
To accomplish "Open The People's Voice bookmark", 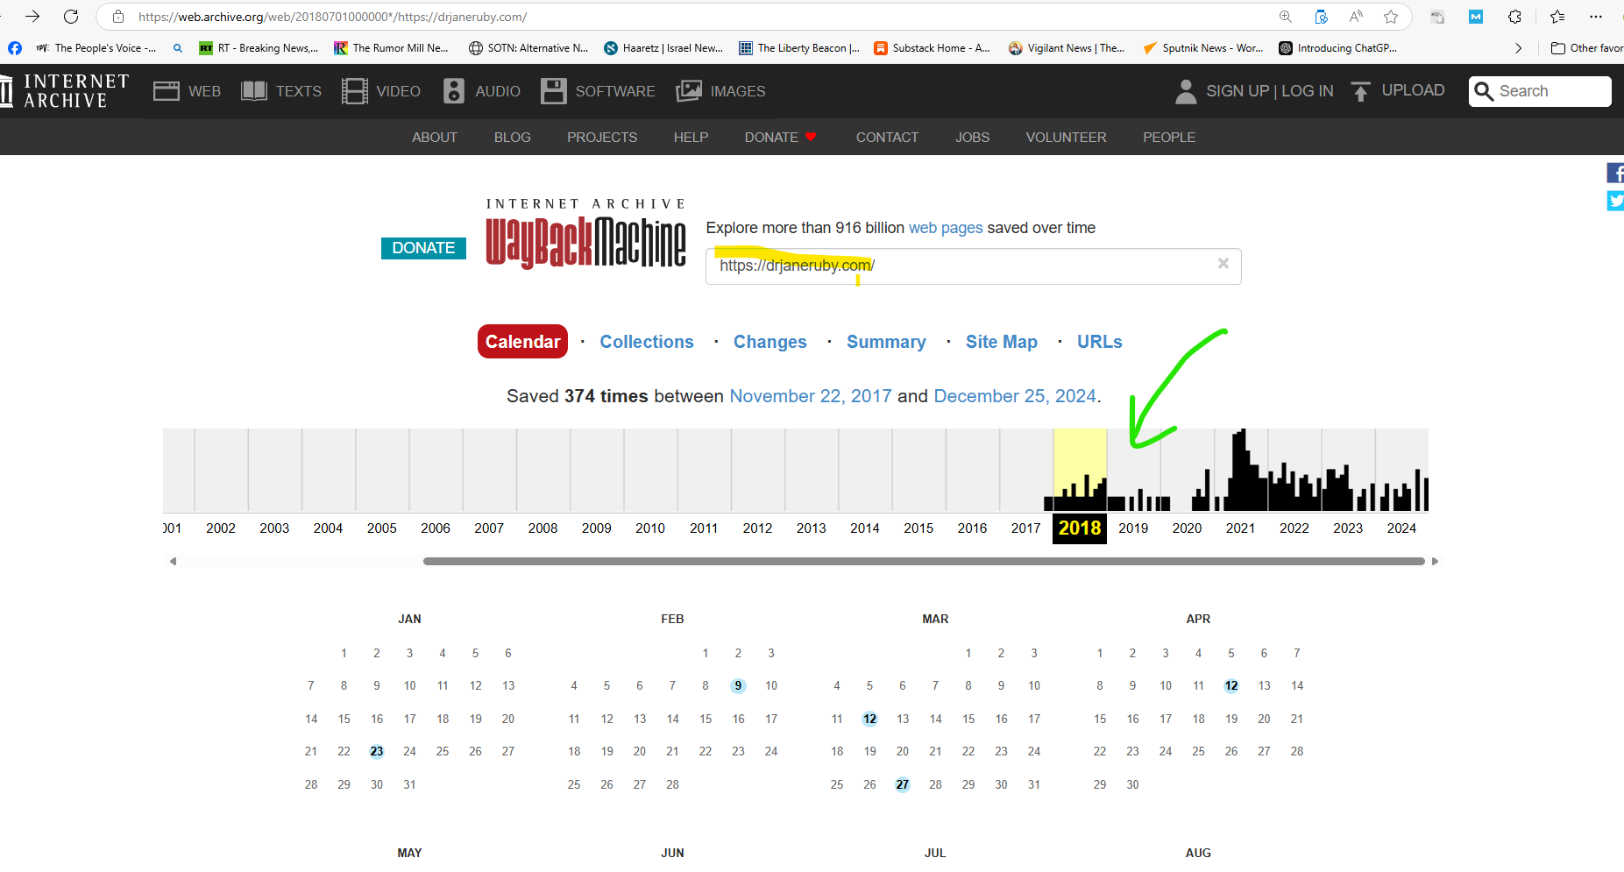I will pos(96,48).
